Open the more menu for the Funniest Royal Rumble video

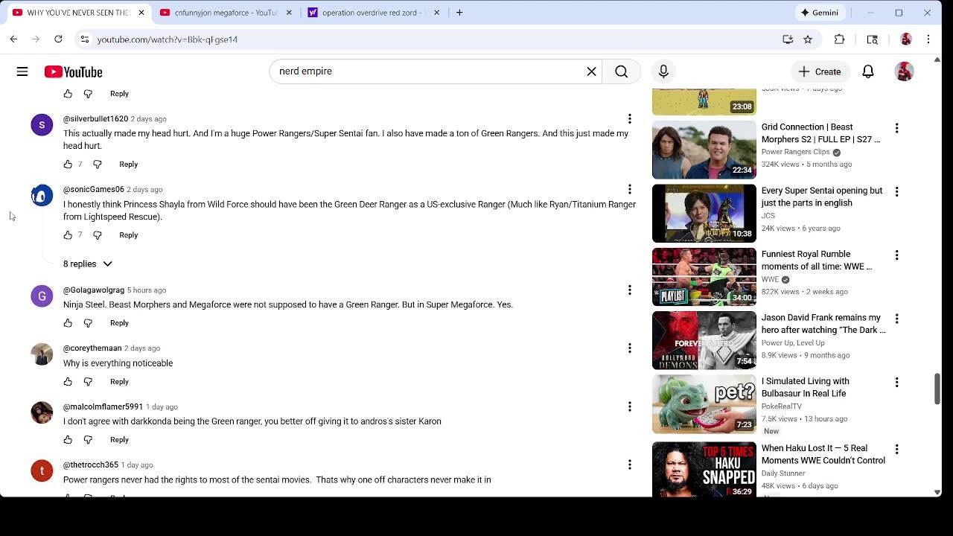896,255
